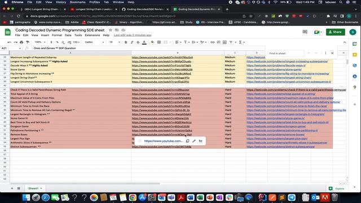Open the more number formats 123 dropdown
The width and height of the screenshot is (361, 203).
(x=76, y=42)
